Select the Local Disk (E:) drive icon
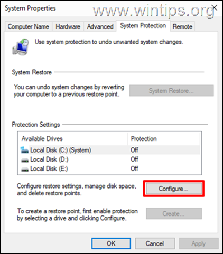The image size is (223, 254). (x=25, y=169)
